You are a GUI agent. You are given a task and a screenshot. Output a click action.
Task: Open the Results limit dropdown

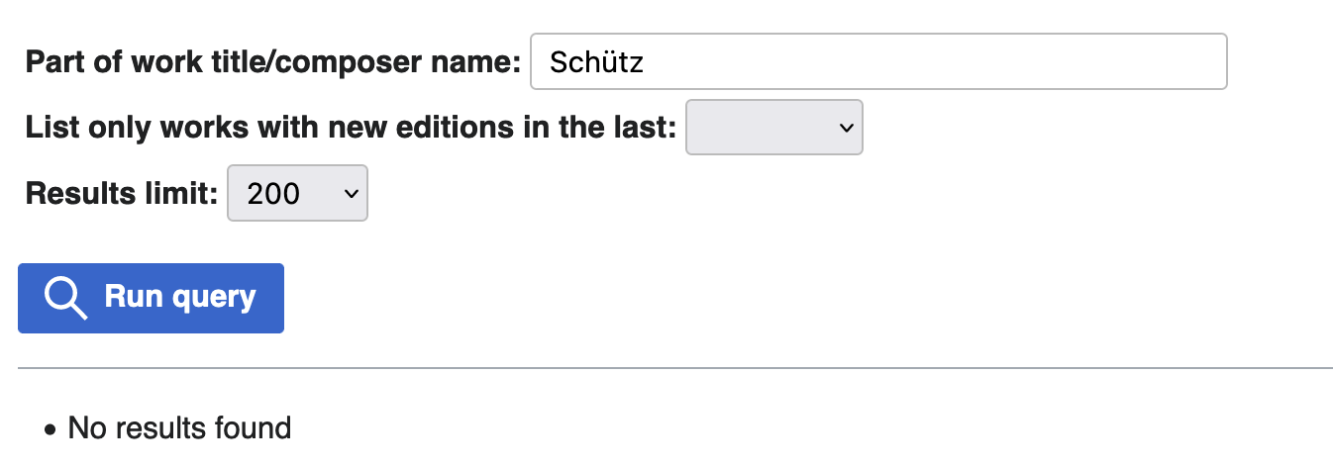coord(297,193)
